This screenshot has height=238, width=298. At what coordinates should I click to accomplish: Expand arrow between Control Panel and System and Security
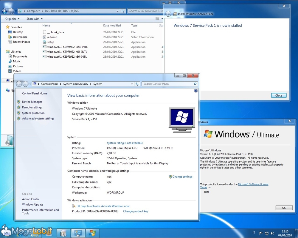pyautogui.click(x=61, y=84)
